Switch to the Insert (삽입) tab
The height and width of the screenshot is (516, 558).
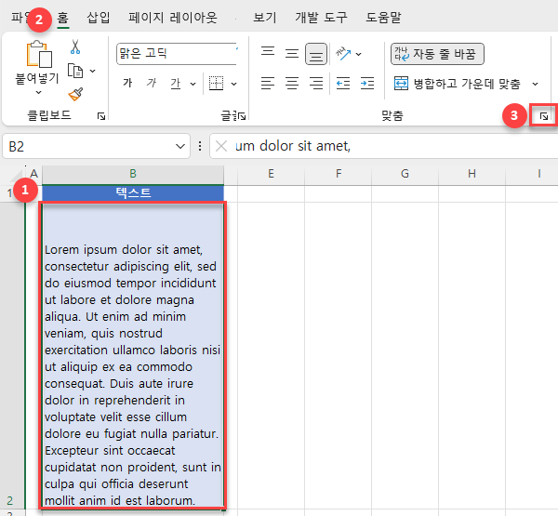pyautogui.click(x=99, y=18)
